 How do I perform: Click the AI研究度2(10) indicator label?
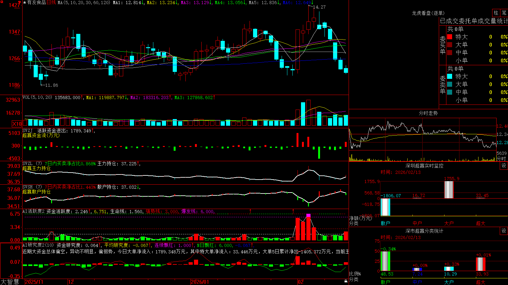[38, 245]
